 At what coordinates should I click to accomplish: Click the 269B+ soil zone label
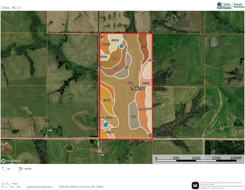pos(142,109)
